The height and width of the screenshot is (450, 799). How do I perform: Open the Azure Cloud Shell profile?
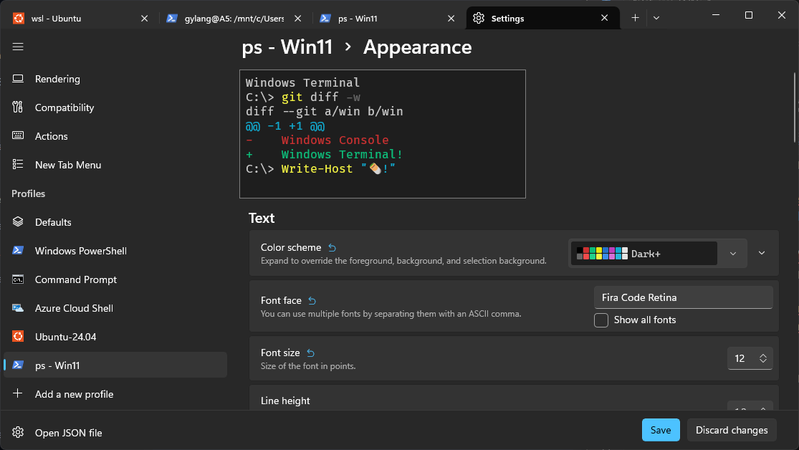[74, 308]
